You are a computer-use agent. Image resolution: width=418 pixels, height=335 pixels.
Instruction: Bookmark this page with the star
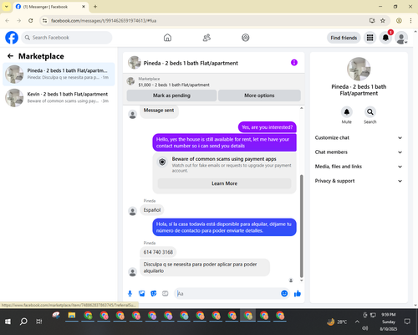pos(383,21)
